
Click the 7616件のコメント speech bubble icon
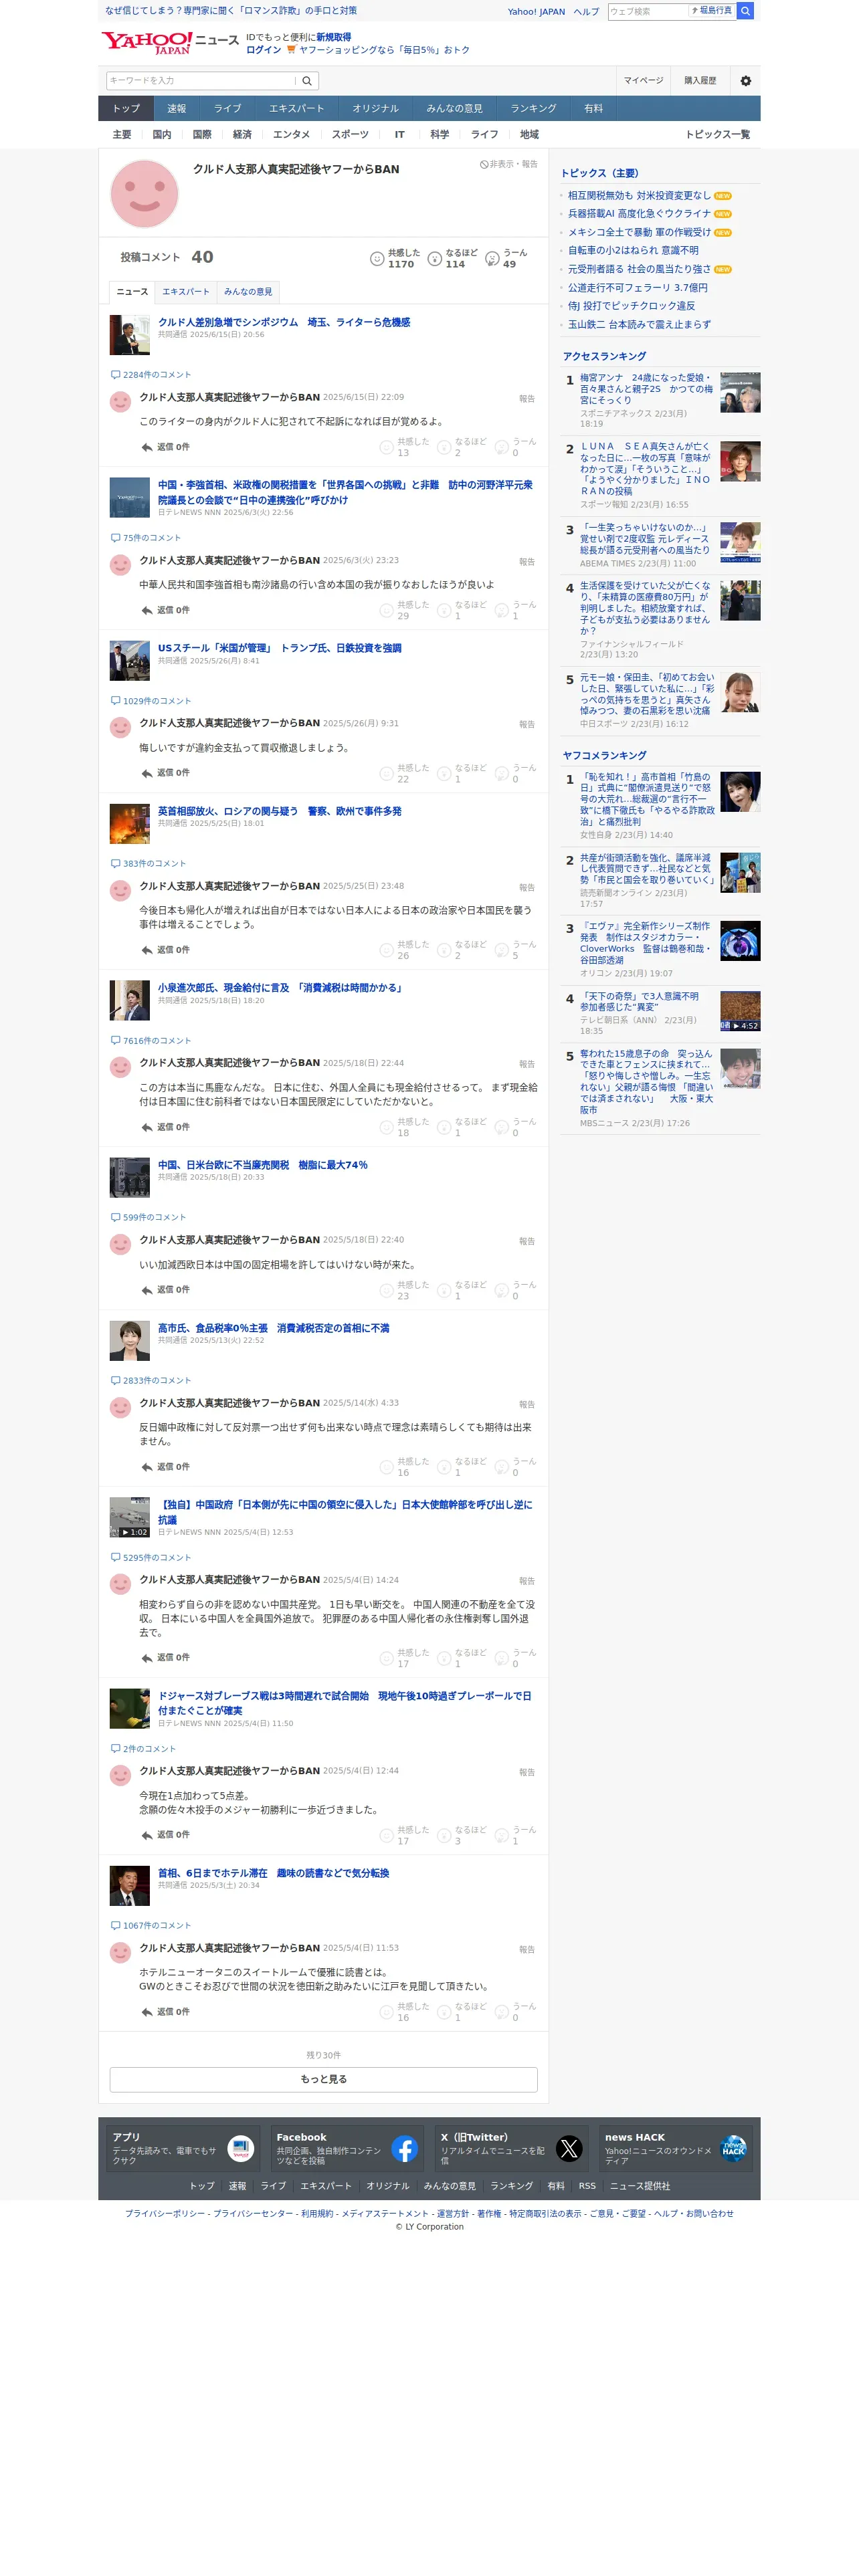click(x=115, y=1041)
